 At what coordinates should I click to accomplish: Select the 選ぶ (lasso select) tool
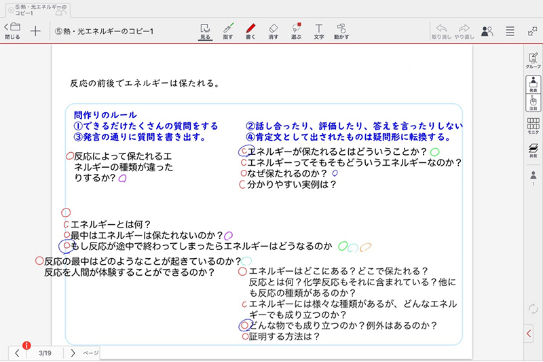coord(295,31)
